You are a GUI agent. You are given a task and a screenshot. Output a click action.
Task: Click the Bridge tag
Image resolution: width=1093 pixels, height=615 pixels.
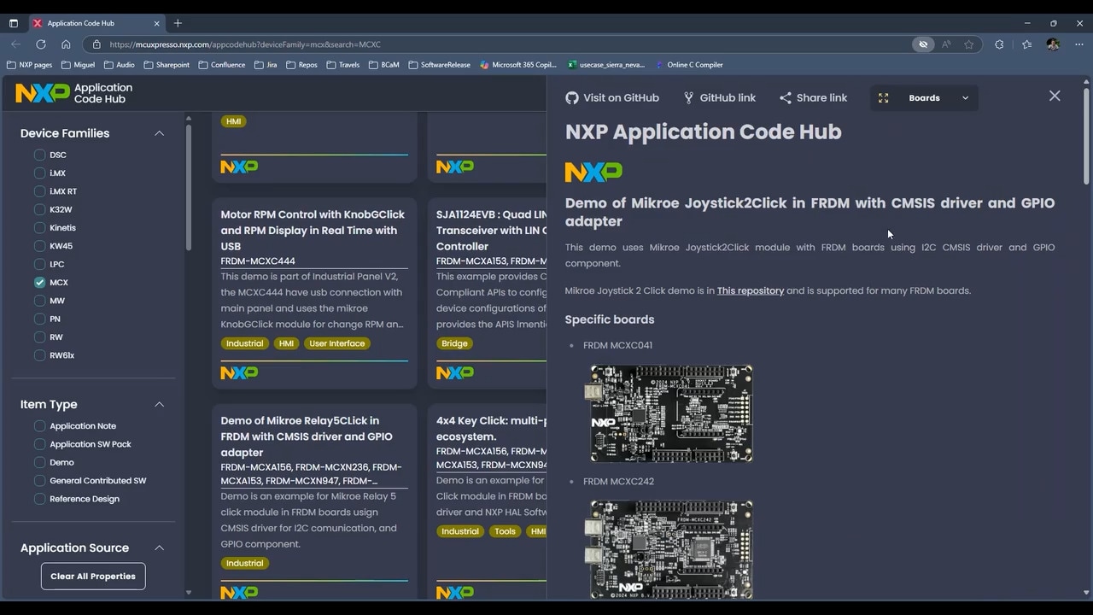[x=454, y=343]
